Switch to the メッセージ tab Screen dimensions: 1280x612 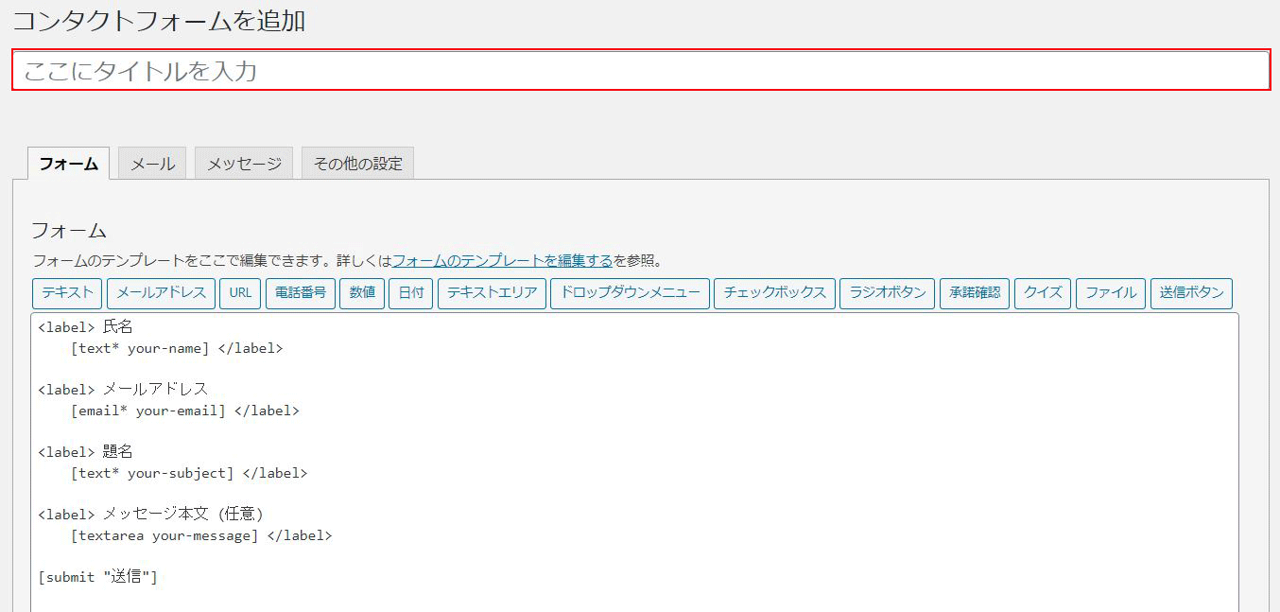click(244, 164)
